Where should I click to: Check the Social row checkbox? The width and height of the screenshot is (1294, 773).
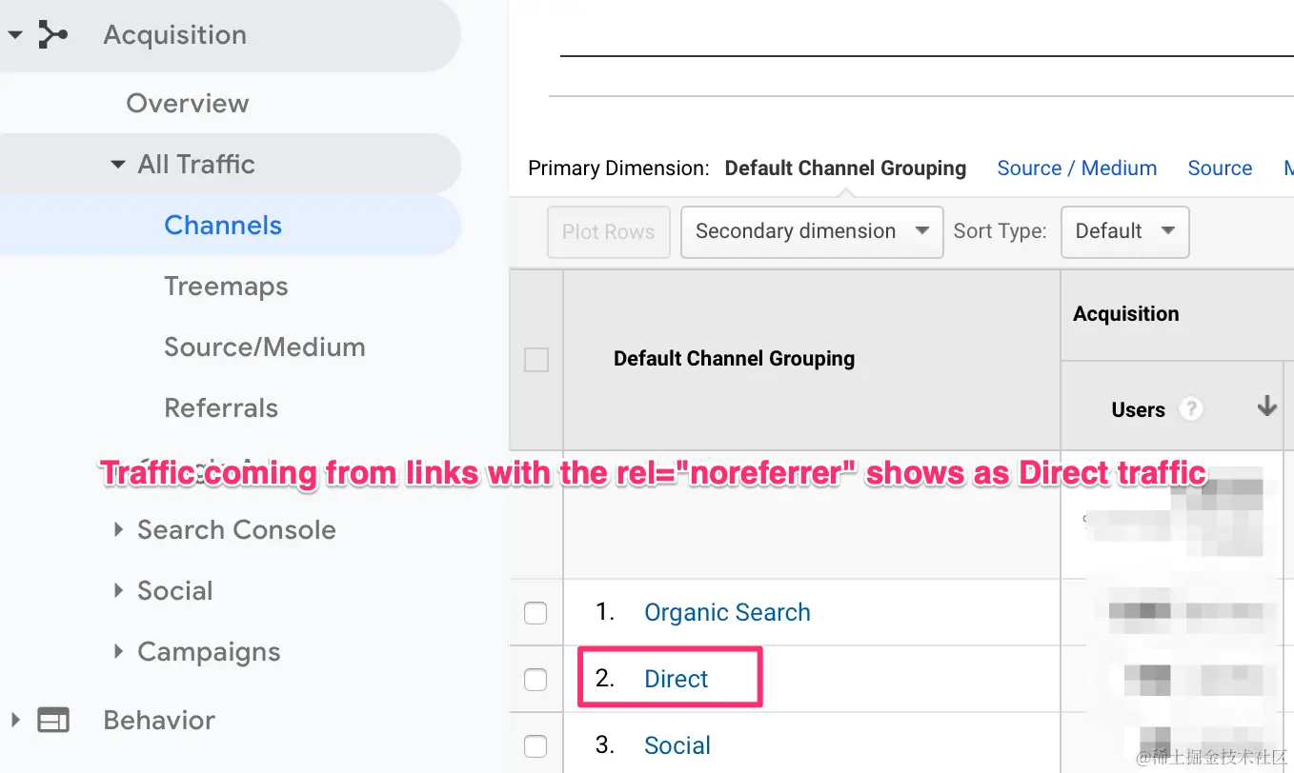click(536, 746)
